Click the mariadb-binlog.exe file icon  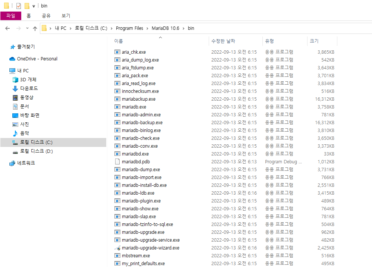[117, 130]
